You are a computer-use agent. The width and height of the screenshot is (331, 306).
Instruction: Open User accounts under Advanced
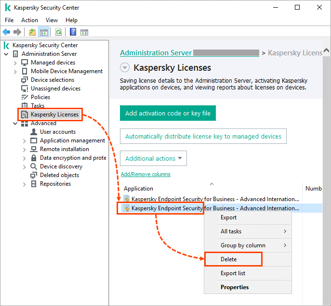pyautogui.click(x=57, y=132)
